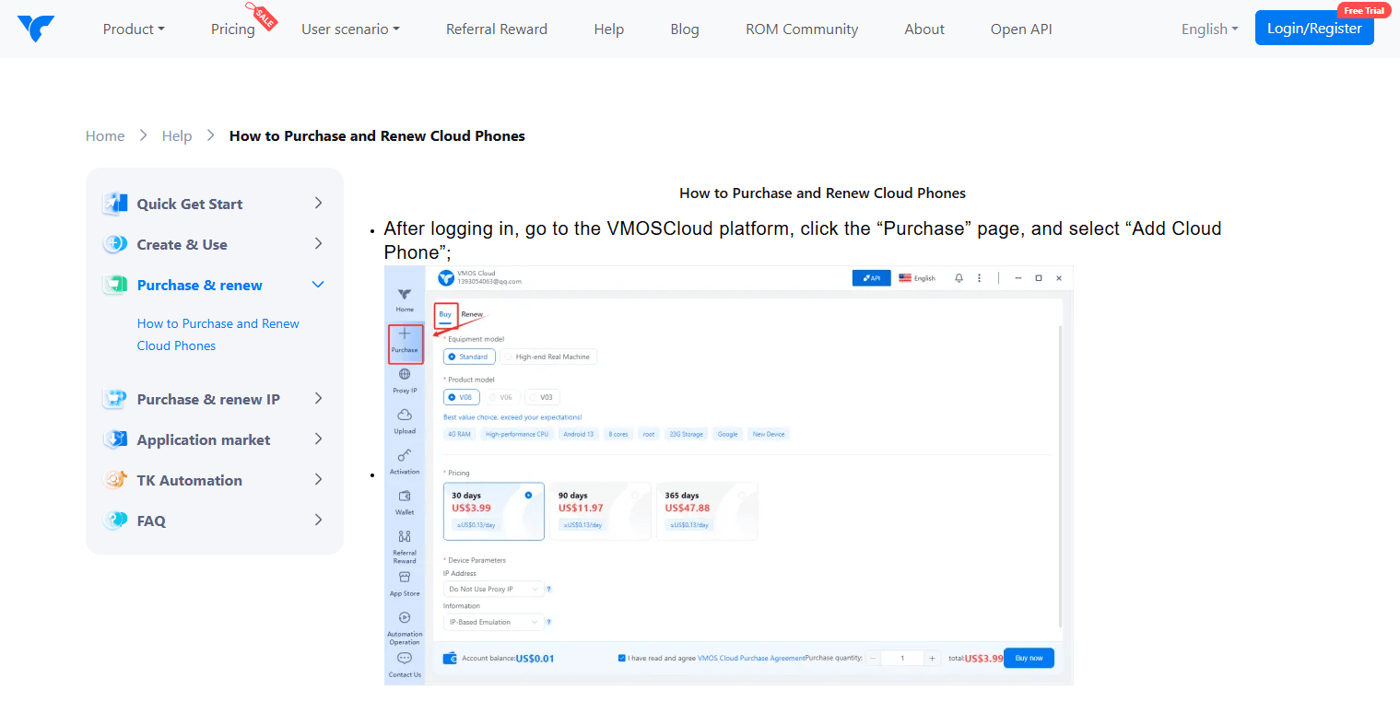1400x702 pixels.
Task: Click the FAQ sidebar icon
Action: pos(115,521)
